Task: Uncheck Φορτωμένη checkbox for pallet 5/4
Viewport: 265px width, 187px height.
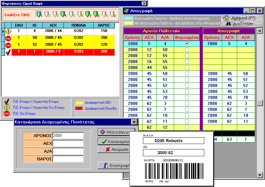Action: pos(187,44)
